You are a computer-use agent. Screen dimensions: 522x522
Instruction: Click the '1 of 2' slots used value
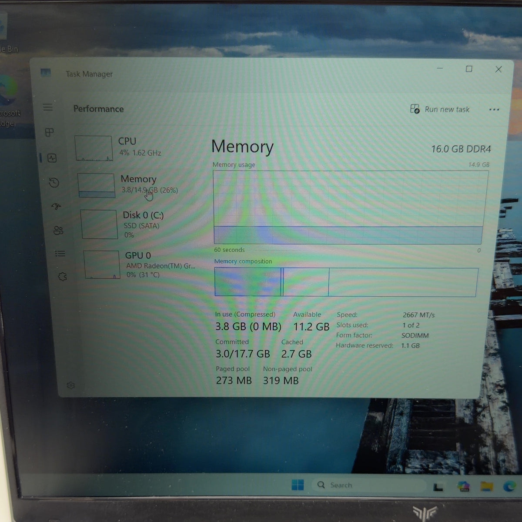[x=411, y=325]
